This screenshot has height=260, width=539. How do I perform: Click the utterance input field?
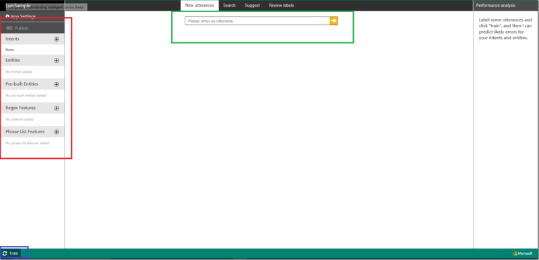[x=257, y=21]
